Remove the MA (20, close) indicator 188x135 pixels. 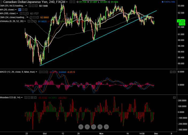tap(26, 10)
